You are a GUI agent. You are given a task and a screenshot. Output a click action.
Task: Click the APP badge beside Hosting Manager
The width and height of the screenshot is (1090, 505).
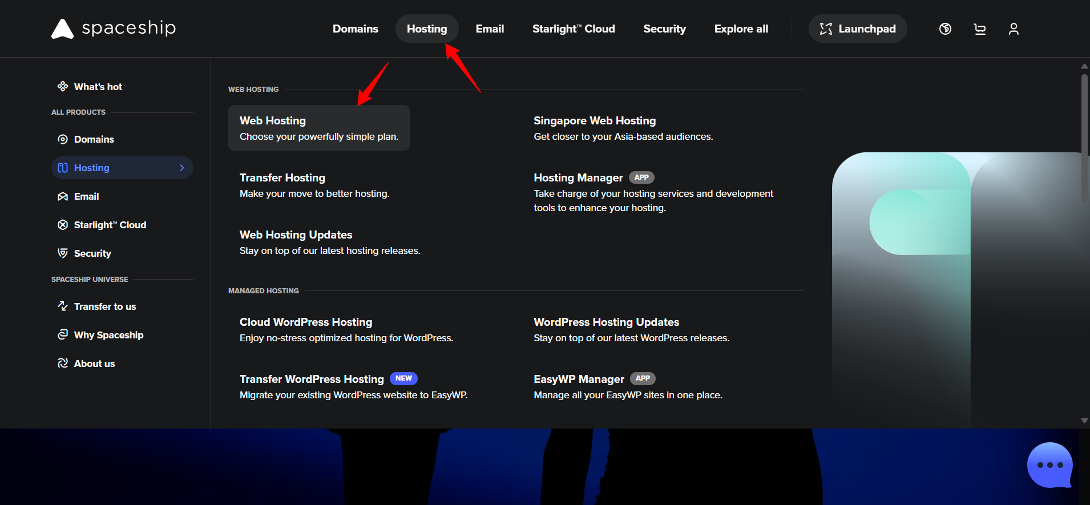[641, 177]
